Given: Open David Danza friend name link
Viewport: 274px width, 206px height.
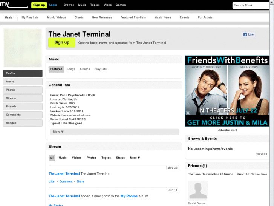Looking at the screenshot, I should tap(198, 203).
